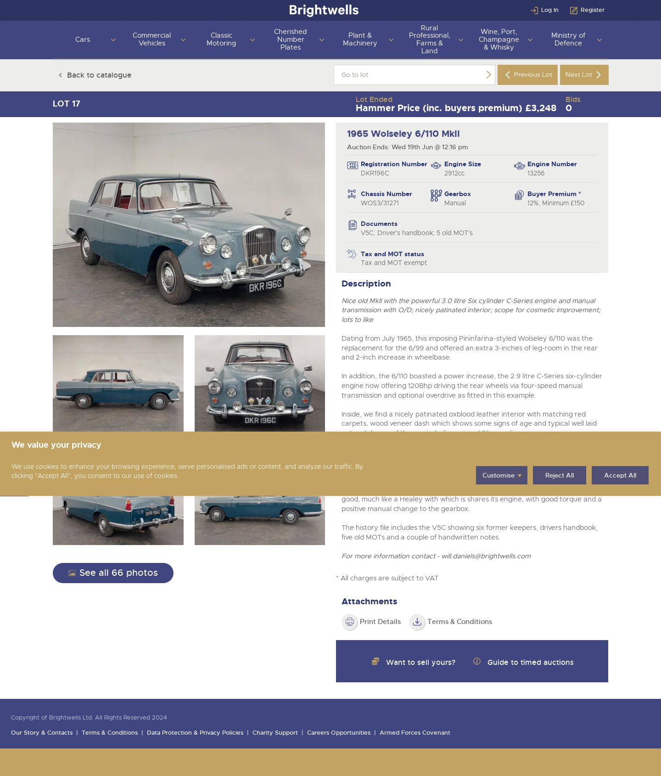This screenshot has width=661, height=776.
Task: Expand the Rural Professional, Farms & Land chevron
Action: (460, 40)
